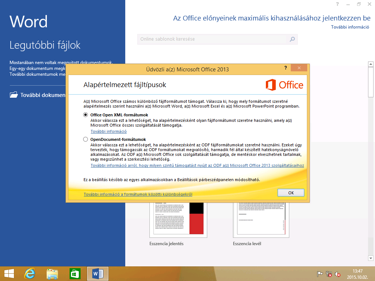Click the template search magnifier icon

click(292, 39)
